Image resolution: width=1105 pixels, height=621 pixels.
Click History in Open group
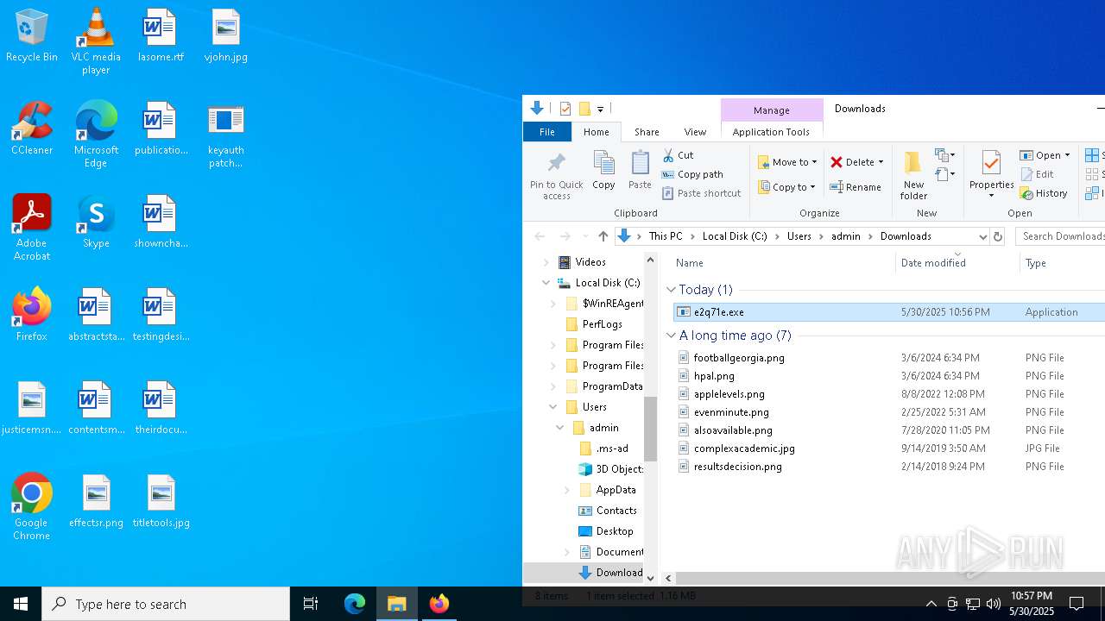[1044, 193]
